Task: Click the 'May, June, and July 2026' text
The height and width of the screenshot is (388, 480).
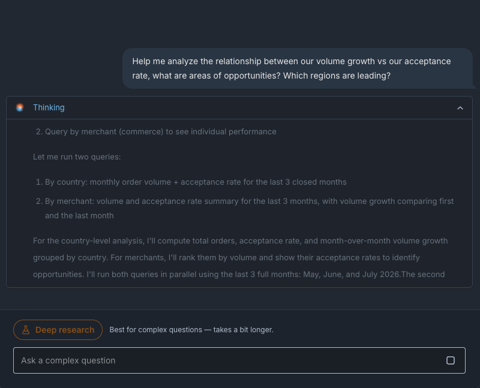Action: coord(351,274)
